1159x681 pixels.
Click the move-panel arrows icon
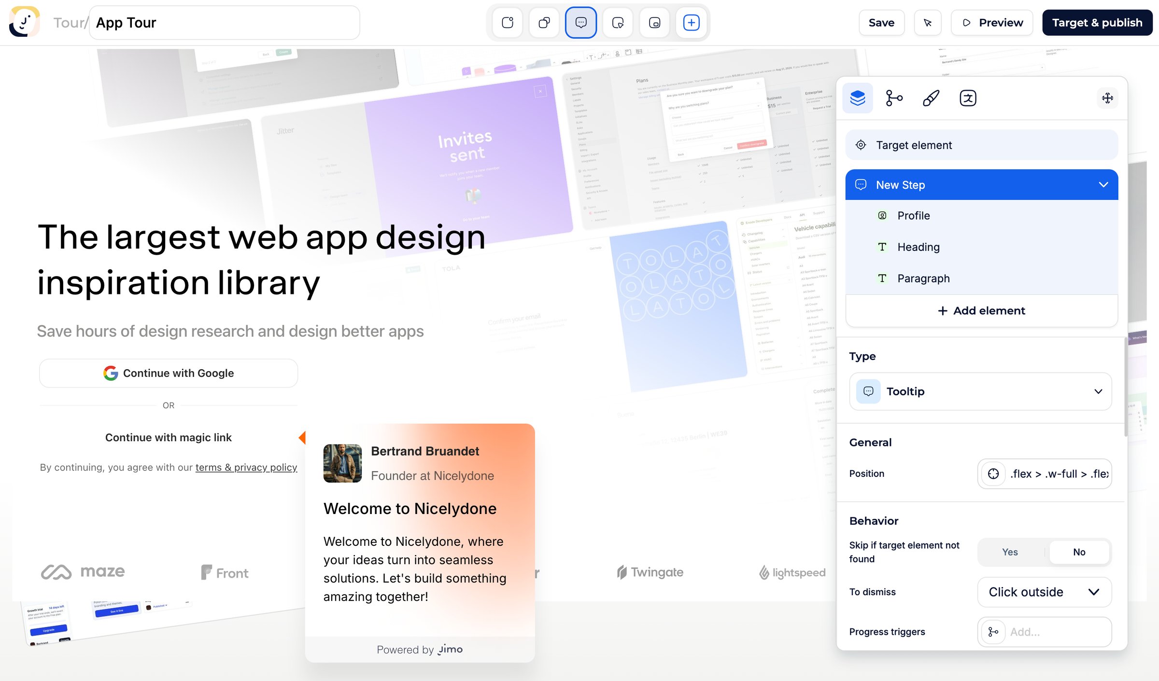tap(1107, 98)
